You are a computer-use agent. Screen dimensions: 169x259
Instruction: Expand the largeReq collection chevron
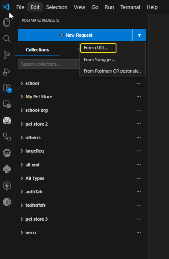pos(22,151)
